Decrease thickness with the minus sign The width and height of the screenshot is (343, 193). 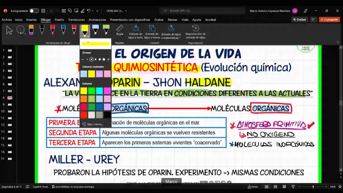tap(83, 60)
